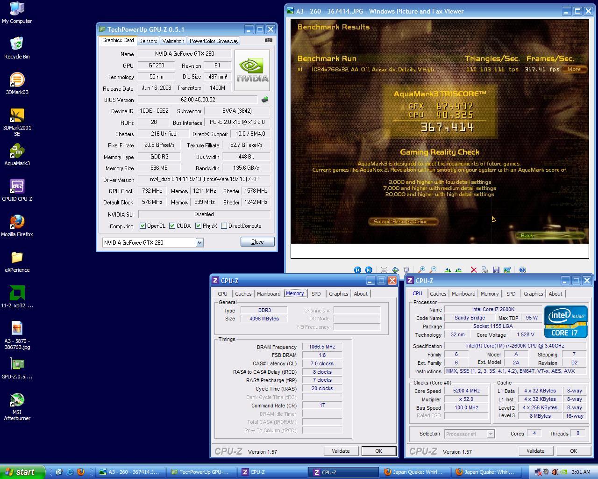598x479 pixels.
Task: Go to previous image in Picture Viewer
Action: point(357,270)
